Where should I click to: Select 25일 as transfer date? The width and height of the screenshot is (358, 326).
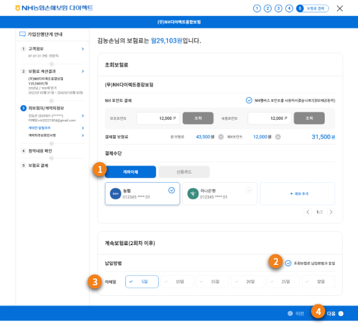click(283, 282)
